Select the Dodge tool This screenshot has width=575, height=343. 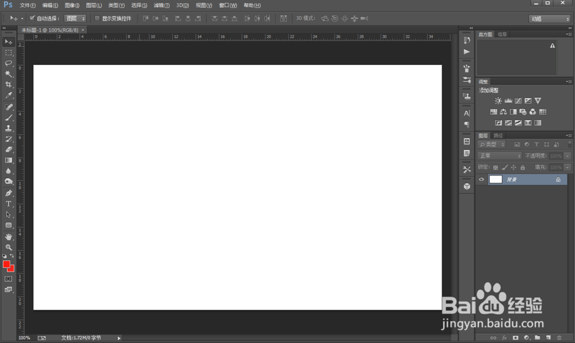tap(9, 182)
